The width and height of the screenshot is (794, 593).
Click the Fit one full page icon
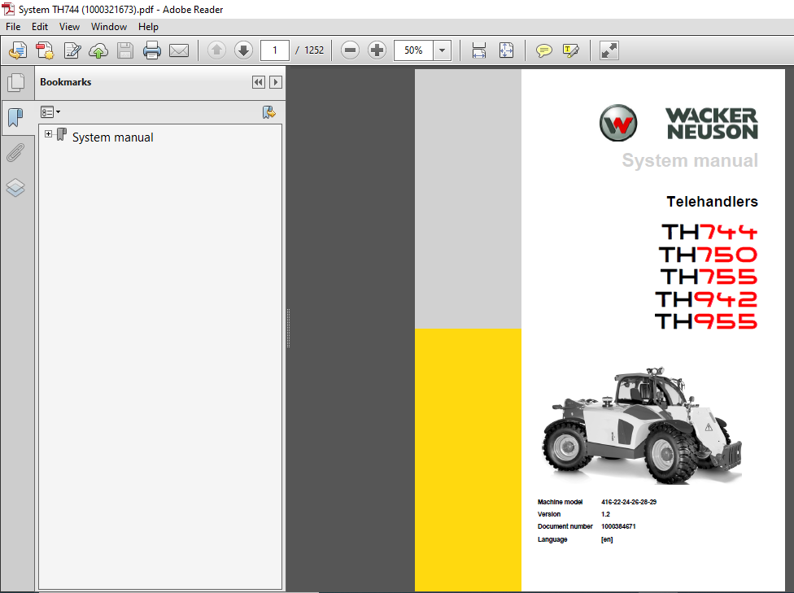click(x=506, y=50)
